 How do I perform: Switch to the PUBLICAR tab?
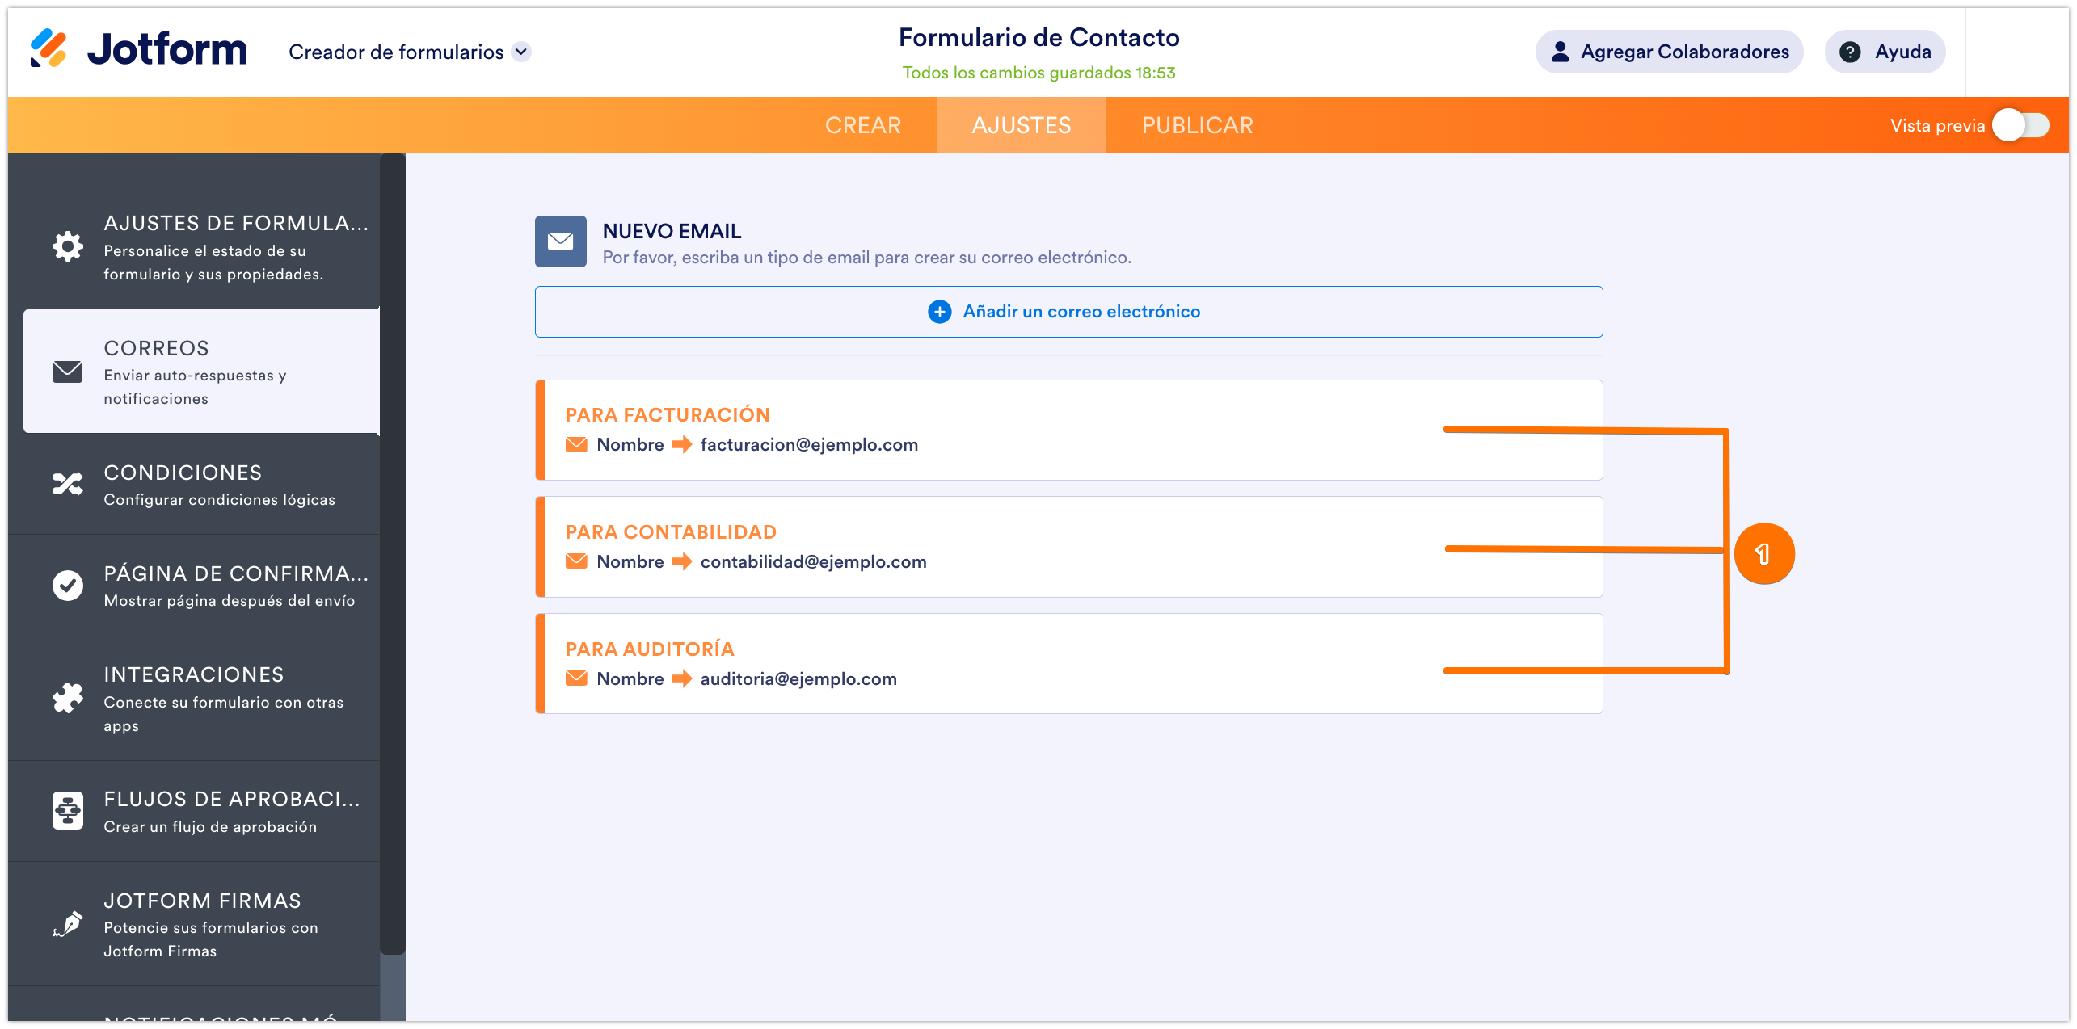[x=1197, y=125]
